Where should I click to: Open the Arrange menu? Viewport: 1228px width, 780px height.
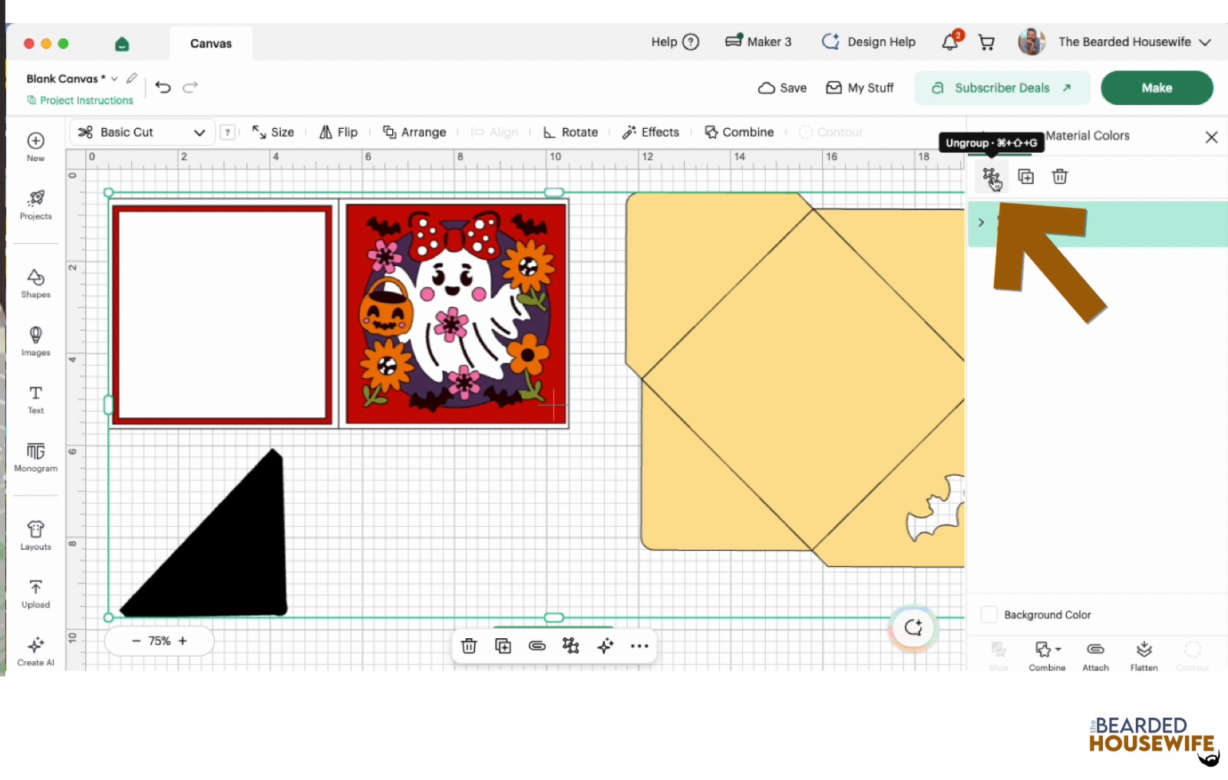coord(414,132)
